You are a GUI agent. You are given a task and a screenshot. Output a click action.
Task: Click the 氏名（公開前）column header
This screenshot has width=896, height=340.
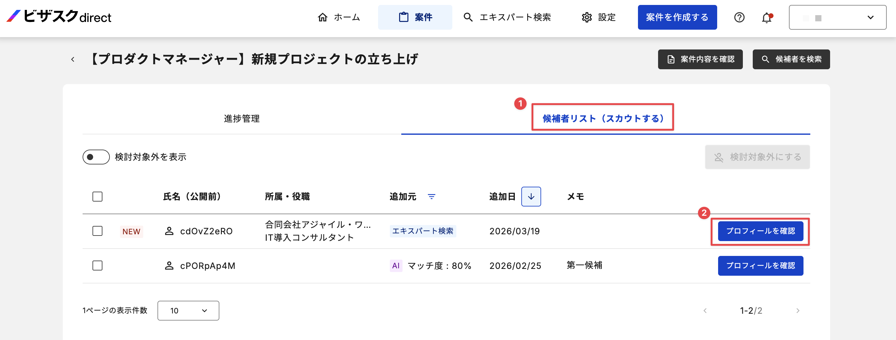(x=192, y=196)
